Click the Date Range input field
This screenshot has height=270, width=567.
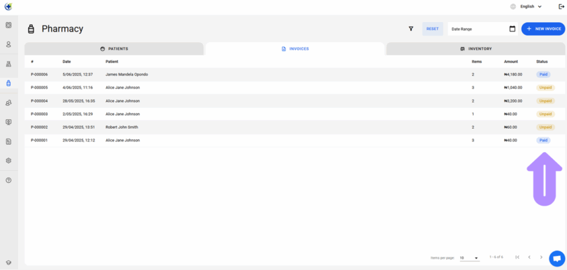[x=483, y=29]
